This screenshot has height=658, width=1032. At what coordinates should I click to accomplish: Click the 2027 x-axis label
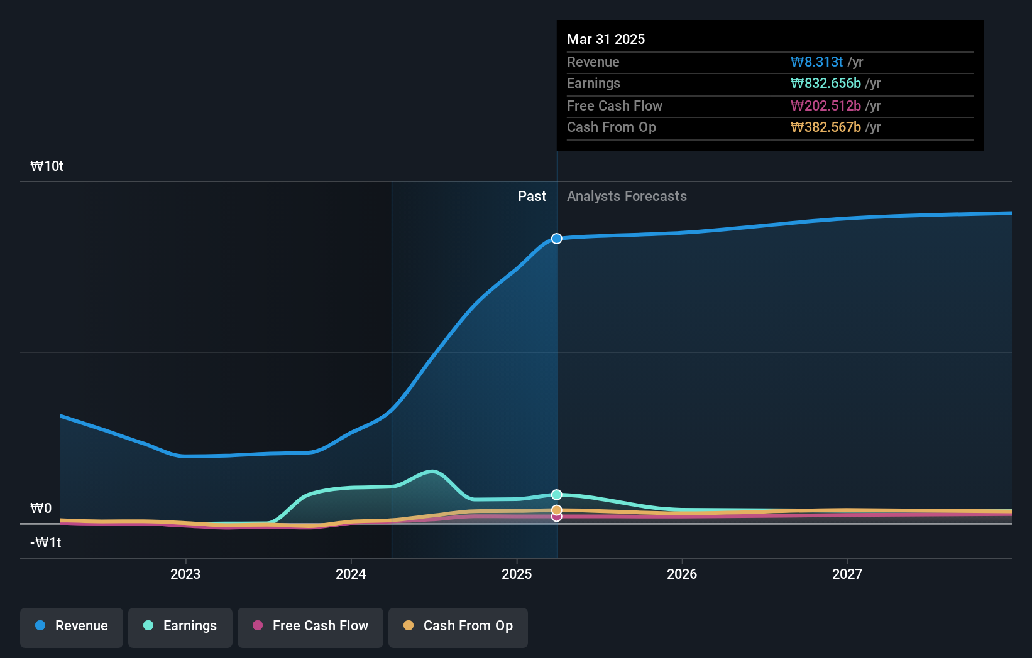(x=847, y=574)
